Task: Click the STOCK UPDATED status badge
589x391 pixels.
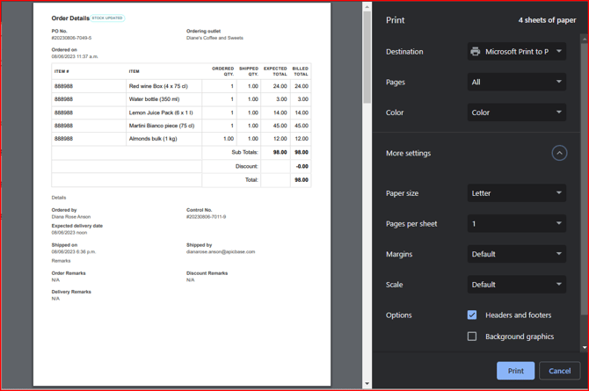Action: pyautogui.click(x=107, y=18)
